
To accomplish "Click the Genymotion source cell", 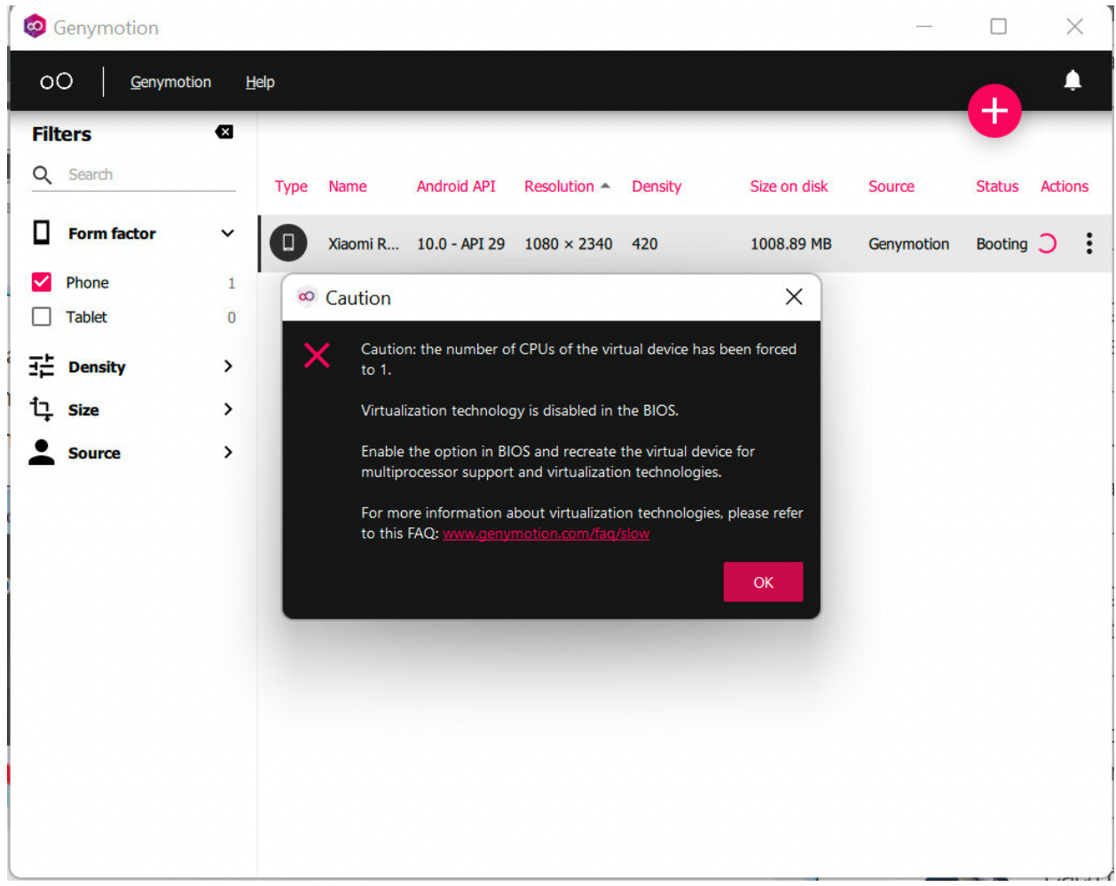I will (x=908, y=244).
